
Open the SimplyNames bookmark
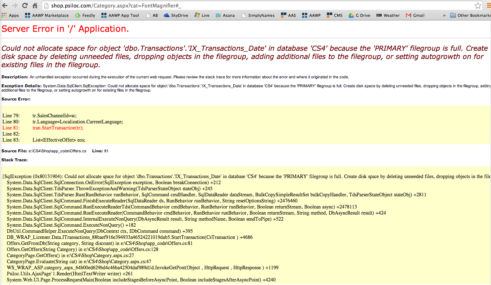pyautogui.click(x=258, y=15)
